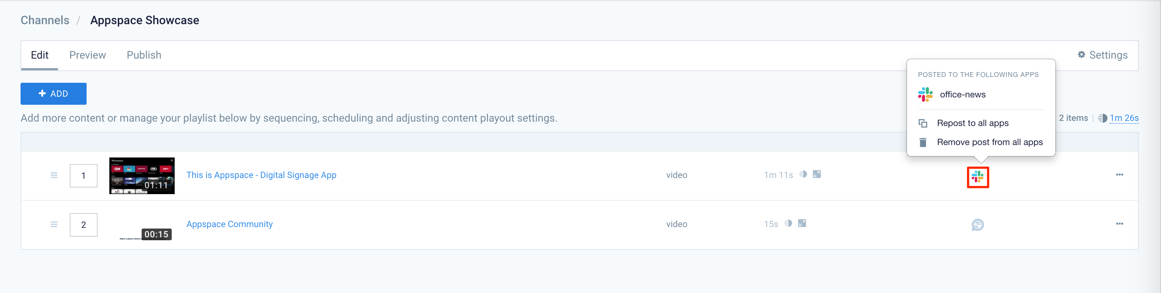
Task: Click the drag handle icon for item 1
Action: [x=54, y=175]
